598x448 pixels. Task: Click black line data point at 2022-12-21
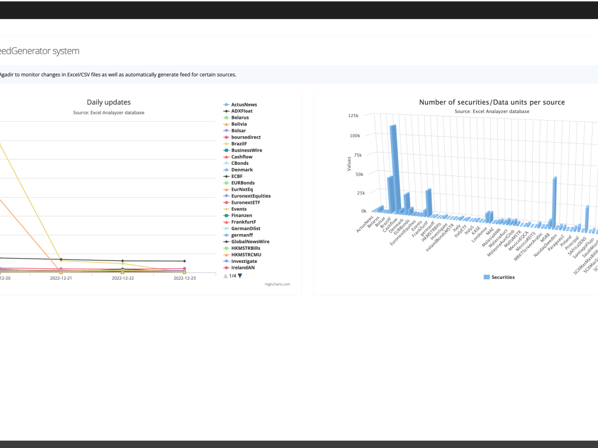pos(61,259)
